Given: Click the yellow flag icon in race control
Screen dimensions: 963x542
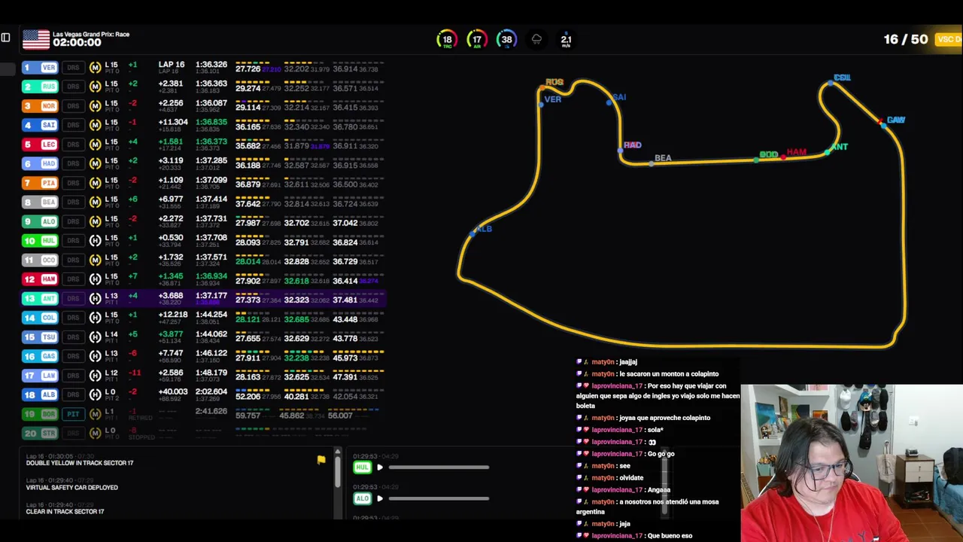Looking at the screenshot, I should pyautogui.click(x=321, y=460).
